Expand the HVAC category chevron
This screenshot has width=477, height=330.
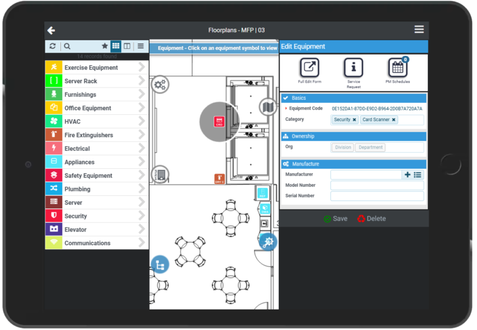(142, 122)
